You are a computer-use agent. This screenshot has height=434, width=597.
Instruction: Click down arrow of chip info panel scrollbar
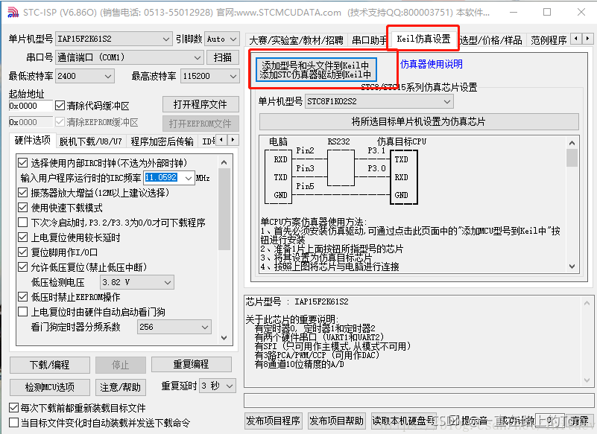click(x=587, y=380)
